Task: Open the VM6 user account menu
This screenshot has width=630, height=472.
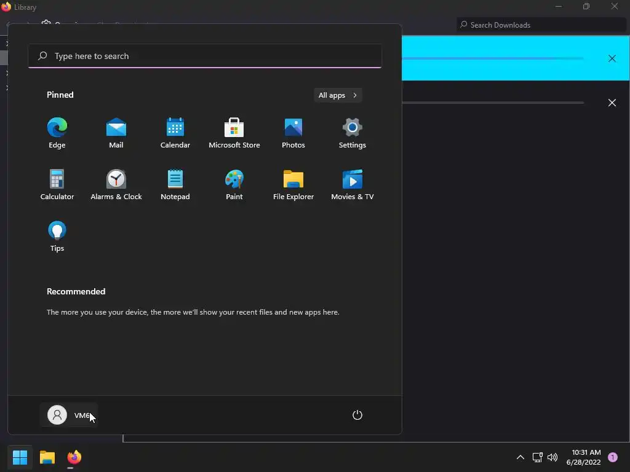Action: click(69, 415)
